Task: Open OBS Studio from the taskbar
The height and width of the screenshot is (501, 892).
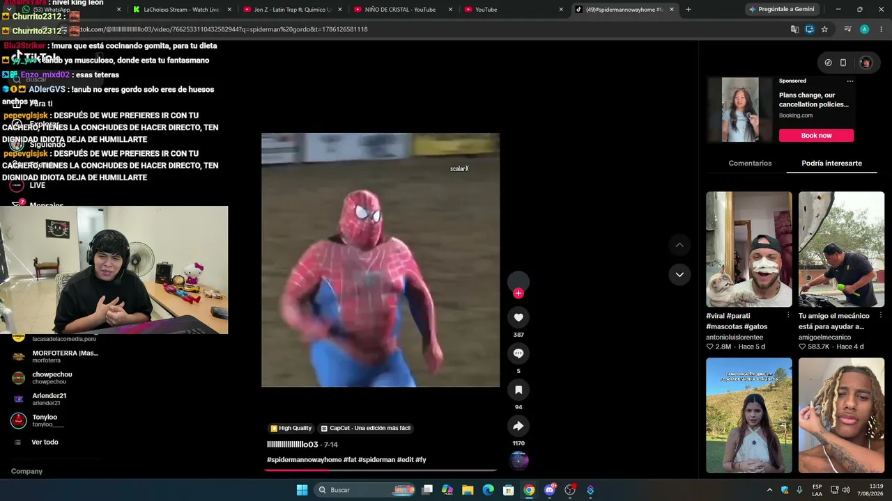Action: pos(570,490)
